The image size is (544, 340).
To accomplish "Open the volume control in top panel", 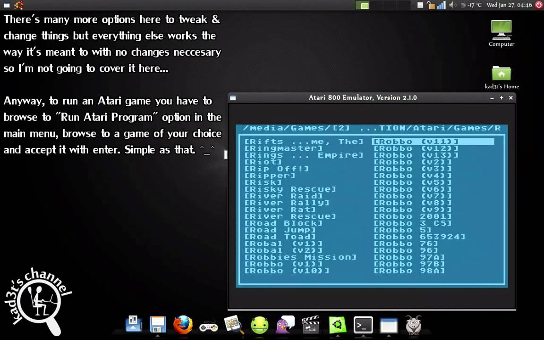I will pyautogui.click(x=453, y=5).
